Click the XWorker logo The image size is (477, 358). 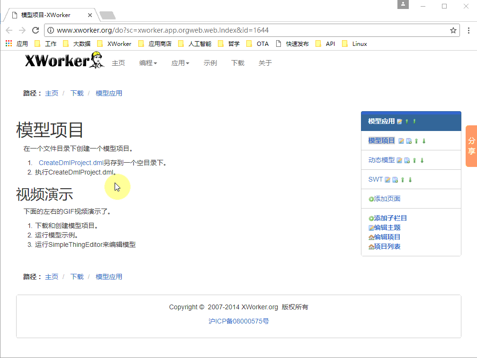point(64,60)
